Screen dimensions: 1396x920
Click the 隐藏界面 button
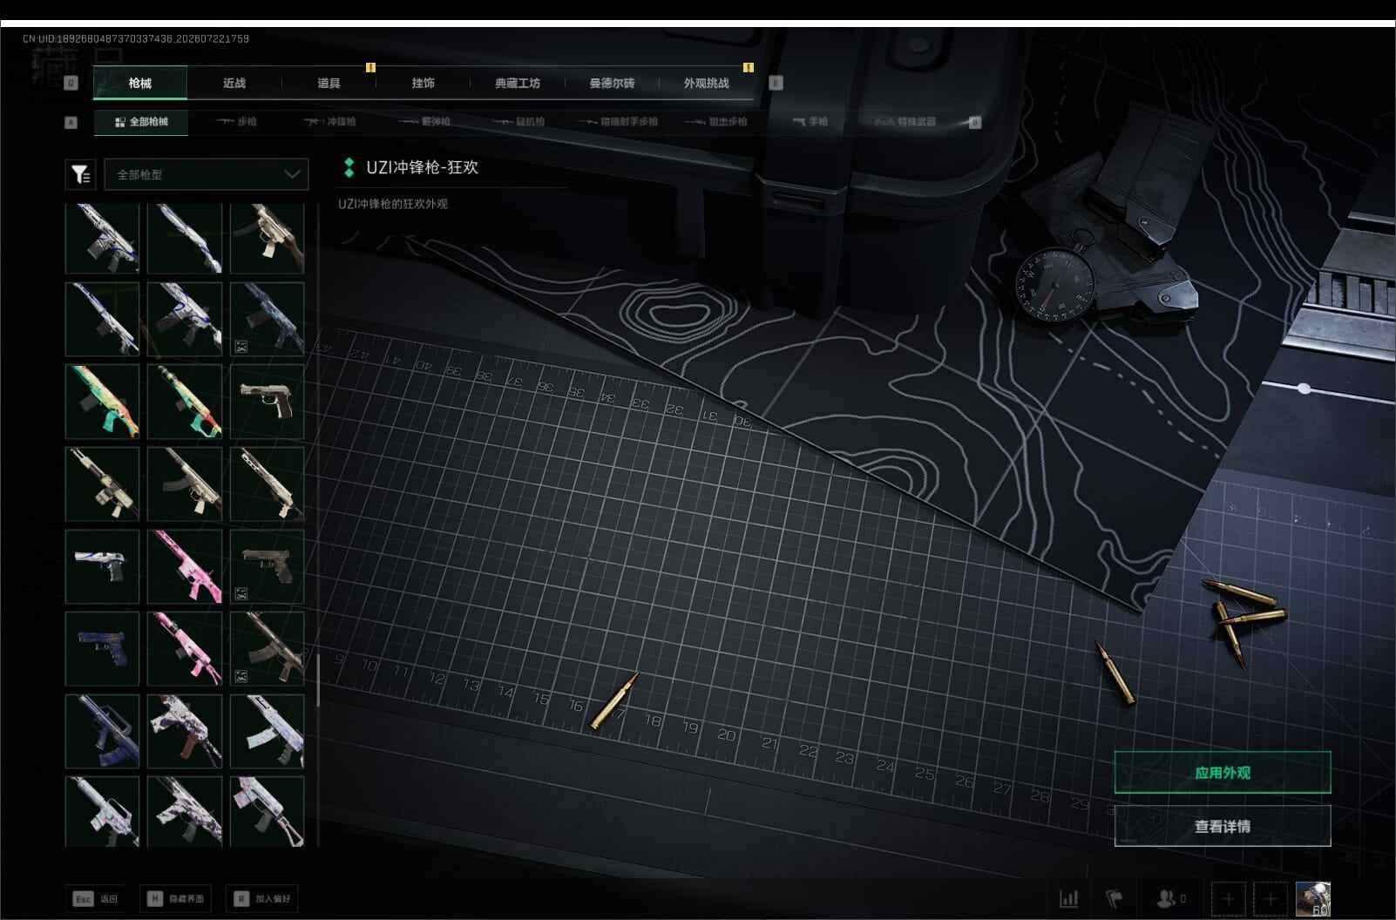[175, 898]
